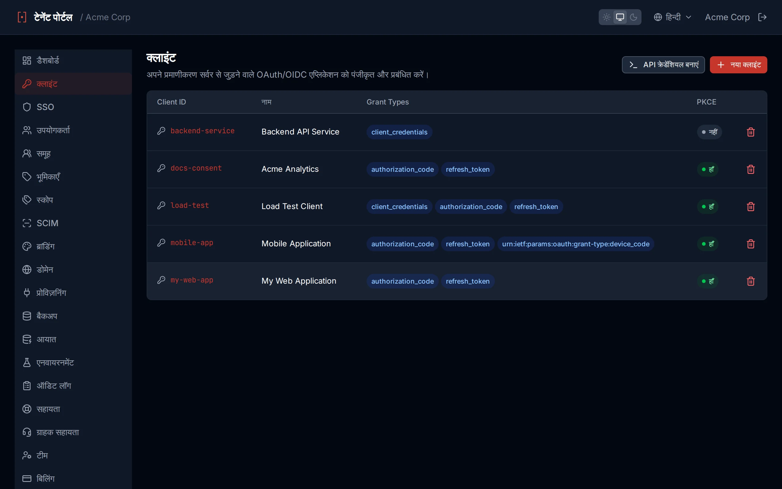Screen dimensions: 782x489
Task: Open the backend-service client link
Action: (x=203, y=131)
